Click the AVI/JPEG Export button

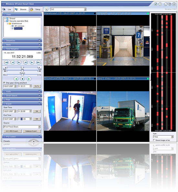click(x=13, y=131)
